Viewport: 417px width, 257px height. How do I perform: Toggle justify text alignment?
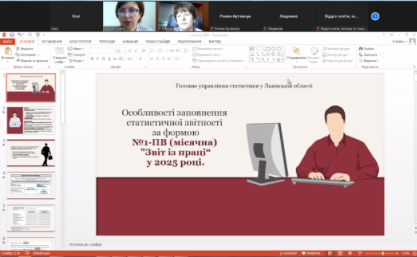(x=169, y=59)
